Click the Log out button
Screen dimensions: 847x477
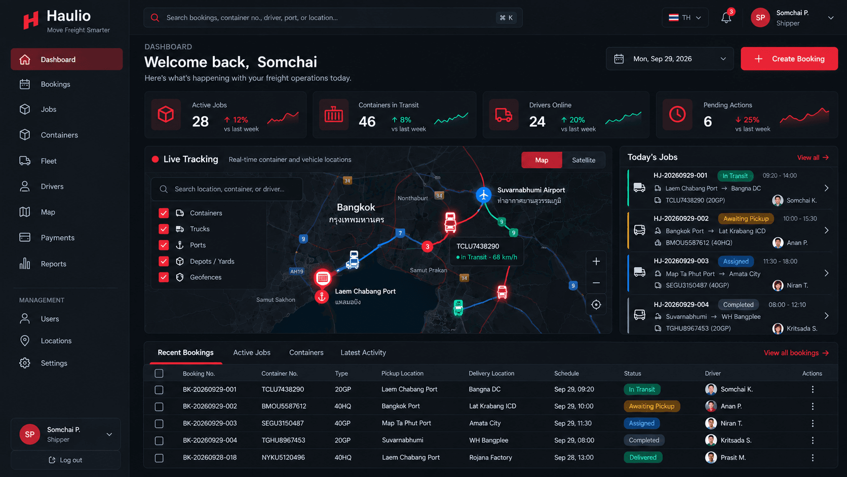(x=66, y=460)
